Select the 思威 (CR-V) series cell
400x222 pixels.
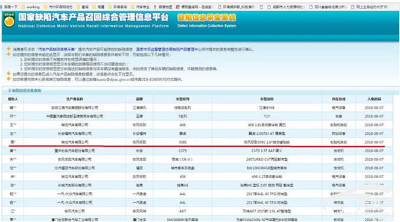click(182, 159)
